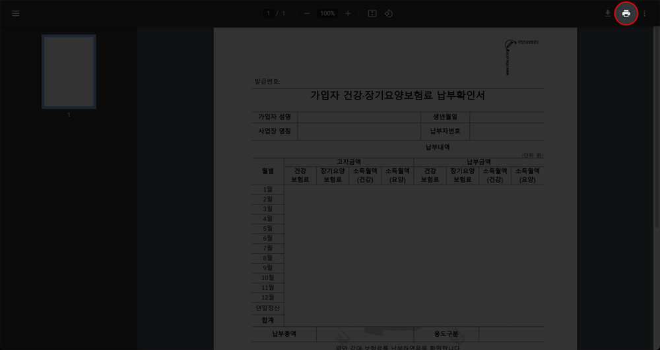Click the 1월 row label
The height and width of the screenshot is (350, 660).
[268, 189]
